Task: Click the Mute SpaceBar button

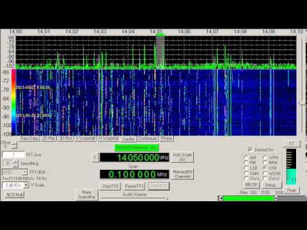Action: (x=87, y=195)
